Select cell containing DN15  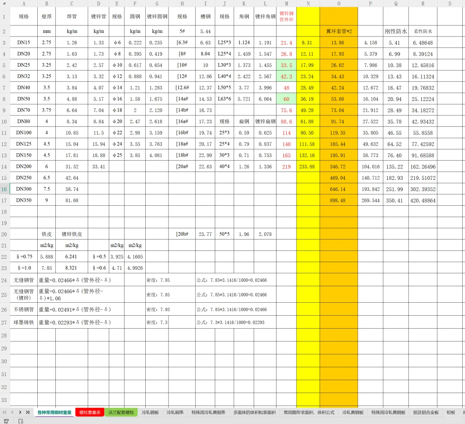point(24,42)
